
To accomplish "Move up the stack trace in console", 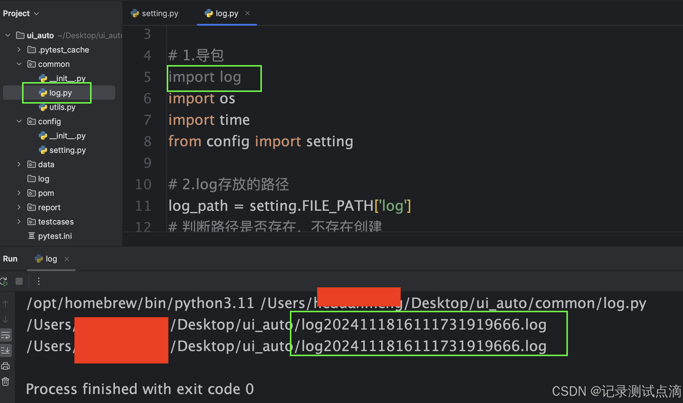I will [x=6, y=303].
